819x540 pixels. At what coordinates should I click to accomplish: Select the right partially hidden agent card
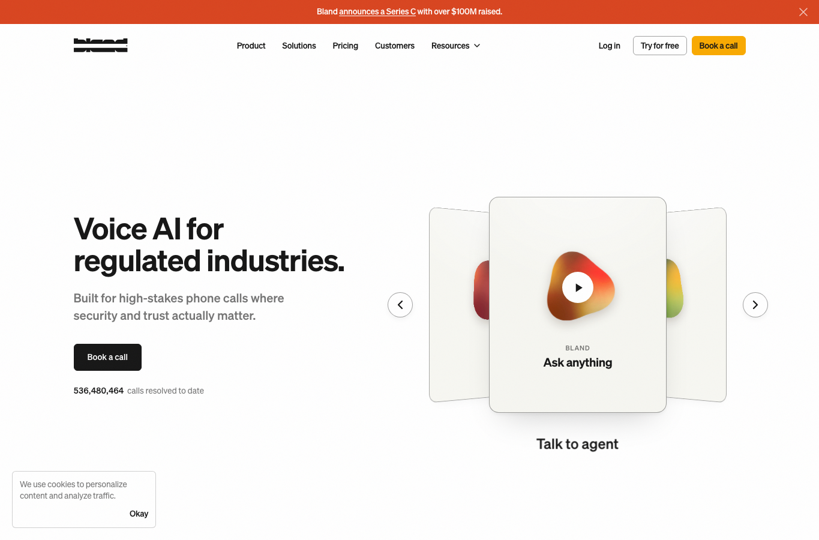click(697, 305)
